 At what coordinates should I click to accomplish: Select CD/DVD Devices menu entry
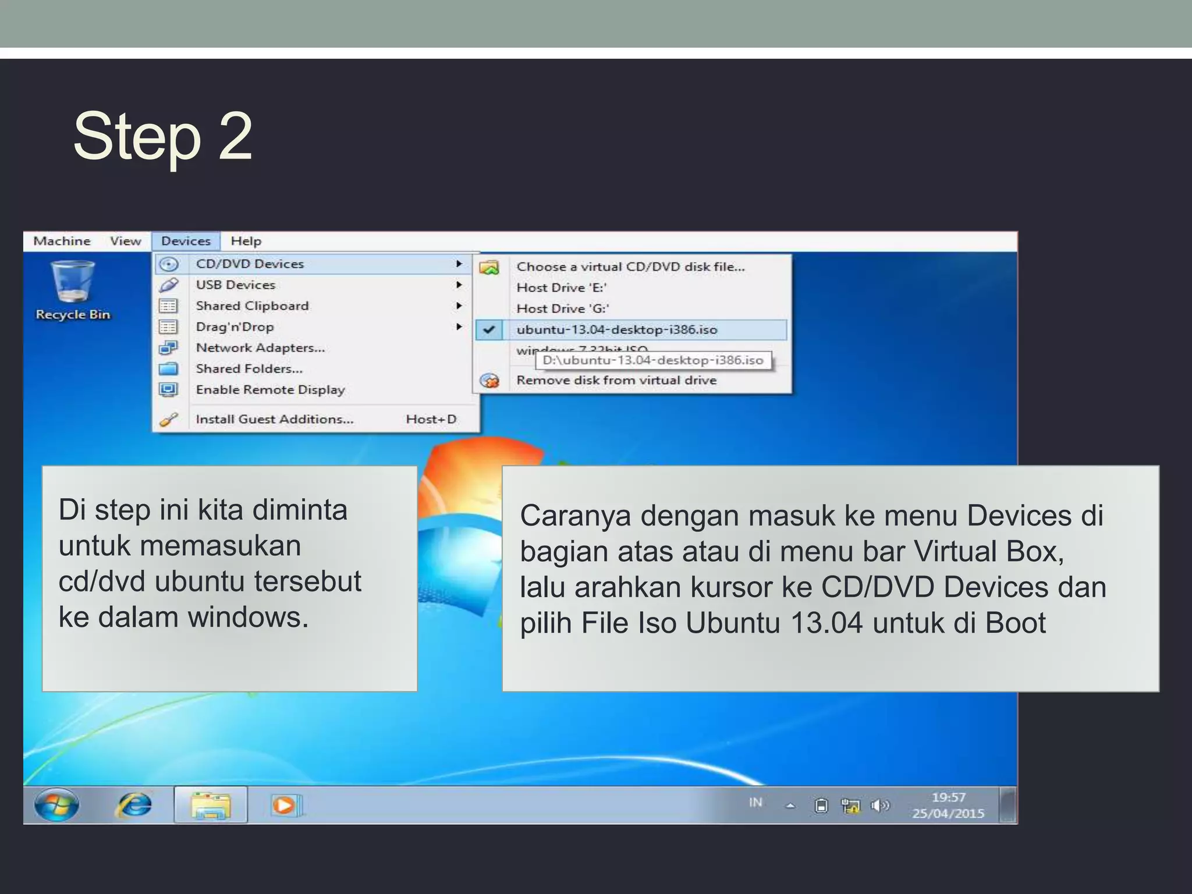point(313,264)
